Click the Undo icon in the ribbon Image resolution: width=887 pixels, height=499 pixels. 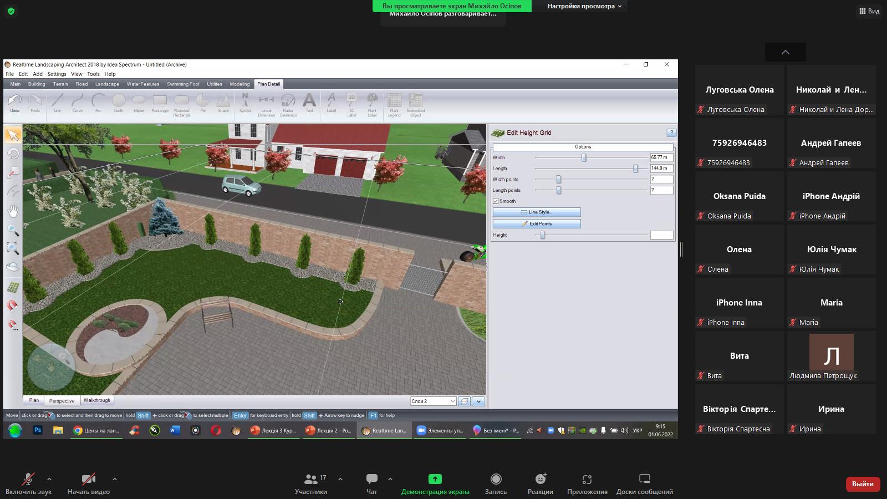(x=14, y=101)
